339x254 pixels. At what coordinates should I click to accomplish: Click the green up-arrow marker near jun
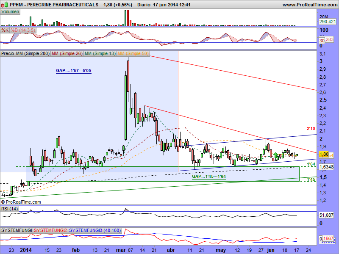pyautogui.click(x=275, y=155)
